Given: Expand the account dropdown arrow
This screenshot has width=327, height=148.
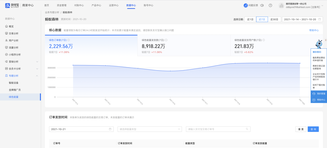Looking at the screenshot, I should pyautogui.click(x=322, y=6).
